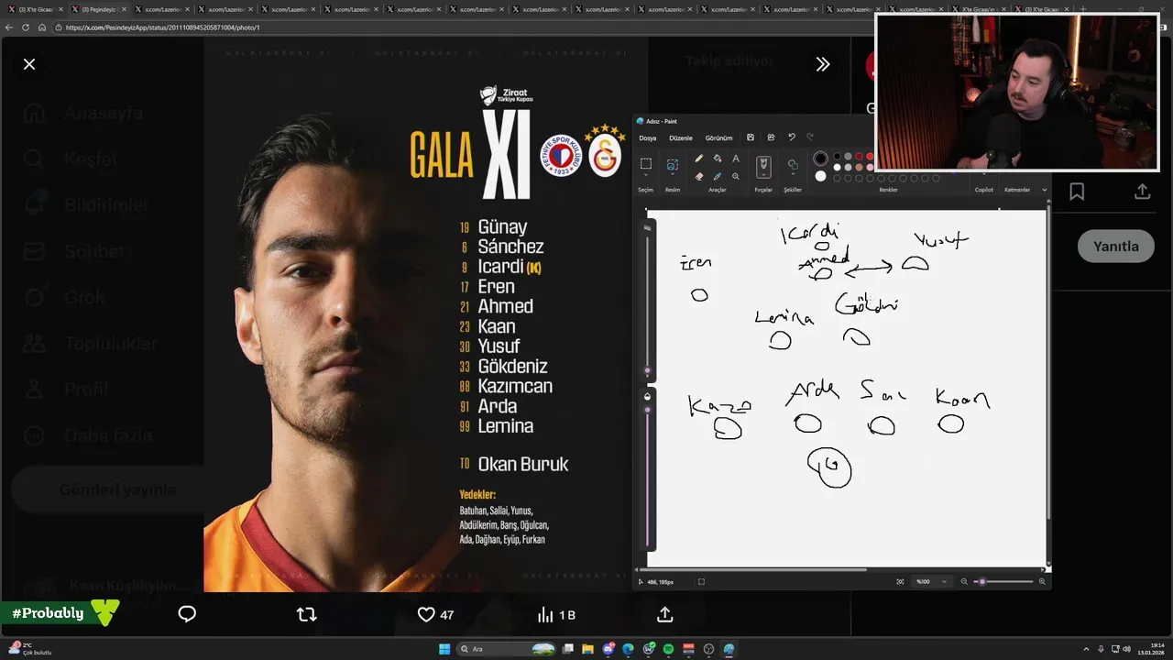This screenshot has width=1173, height=660.
Task: Click the zoom out magnifier in Paint
Action: tap(964, 581)
